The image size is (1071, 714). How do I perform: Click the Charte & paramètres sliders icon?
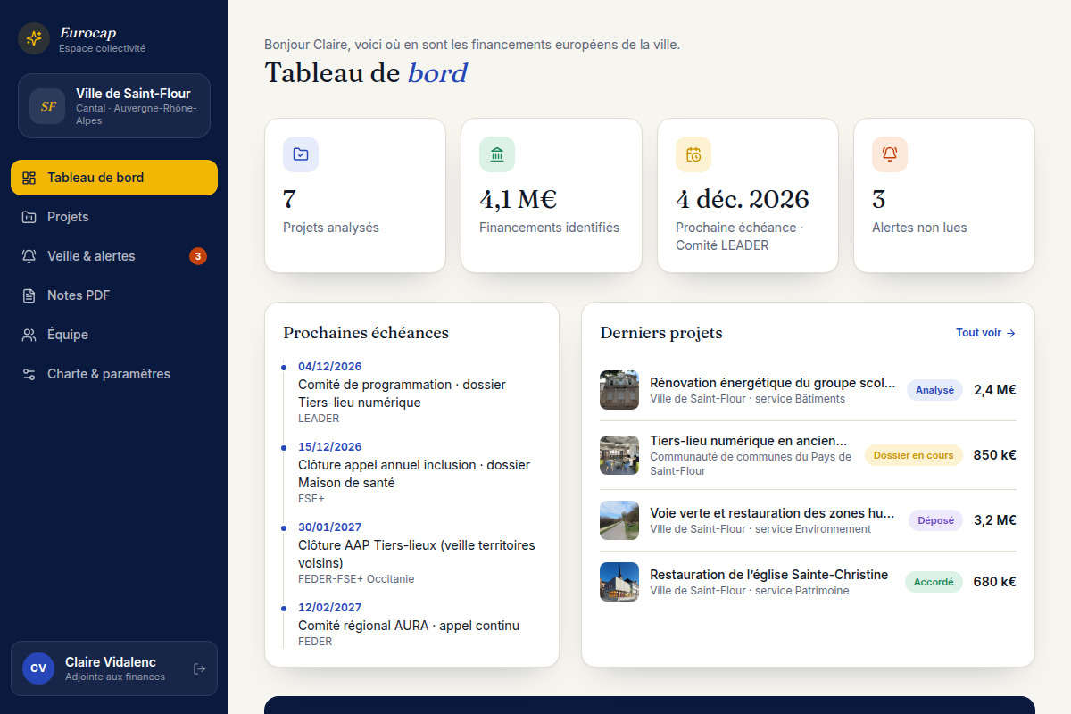29,374
